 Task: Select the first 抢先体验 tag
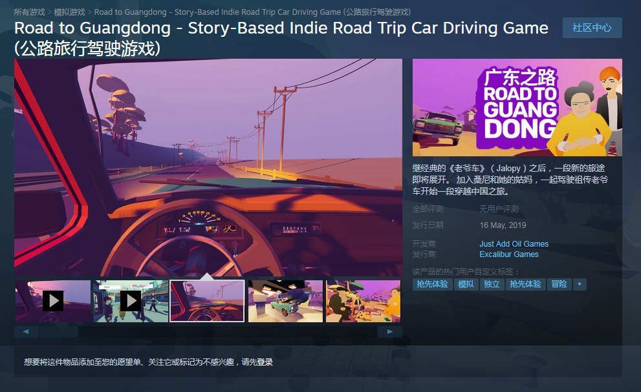432,284
